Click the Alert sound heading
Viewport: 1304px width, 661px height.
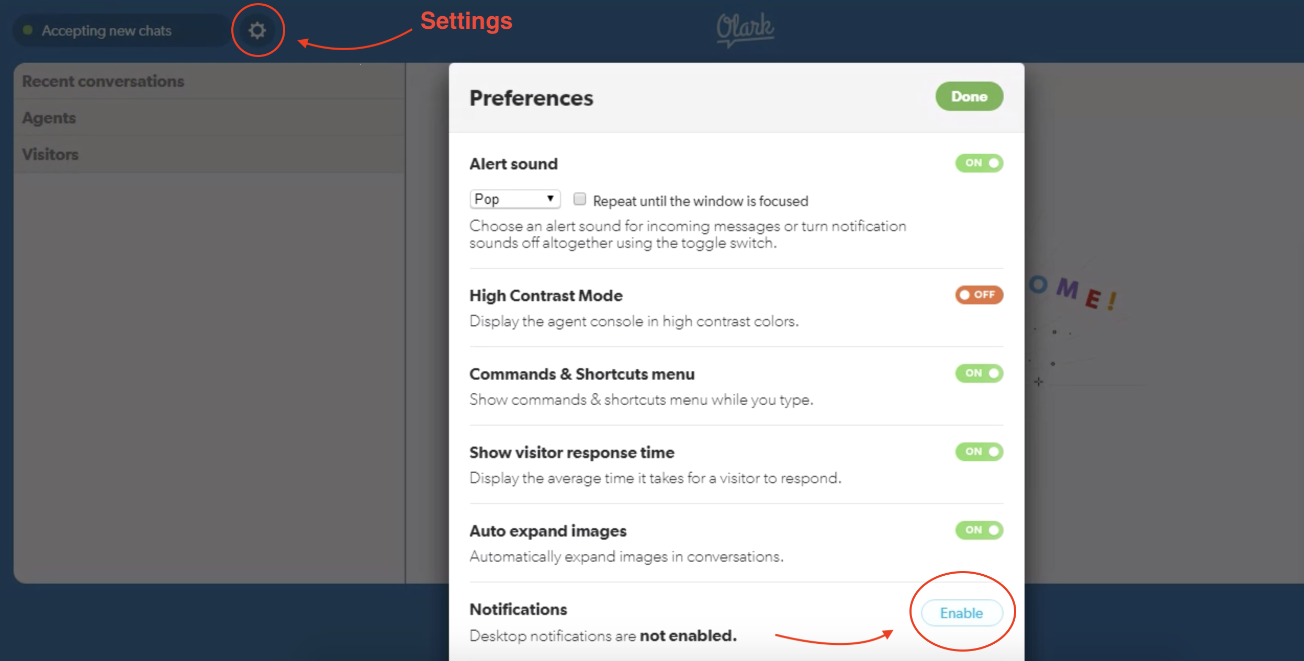pyautogui.click(x=513, y=164)
